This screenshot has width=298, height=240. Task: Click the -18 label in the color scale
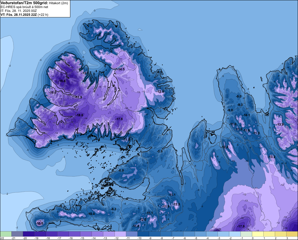coord(48,238)
